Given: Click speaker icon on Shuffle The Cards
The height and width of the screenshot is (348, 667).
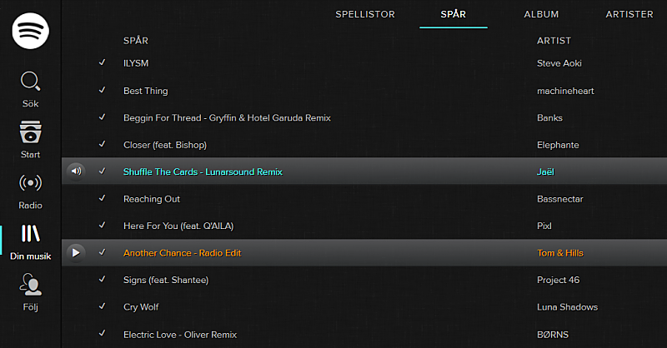Looking at the screenshot, I should pyautogui.click(x=76, y=172).
